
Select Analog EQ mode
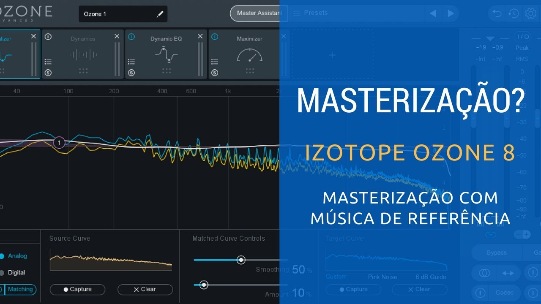13,256
